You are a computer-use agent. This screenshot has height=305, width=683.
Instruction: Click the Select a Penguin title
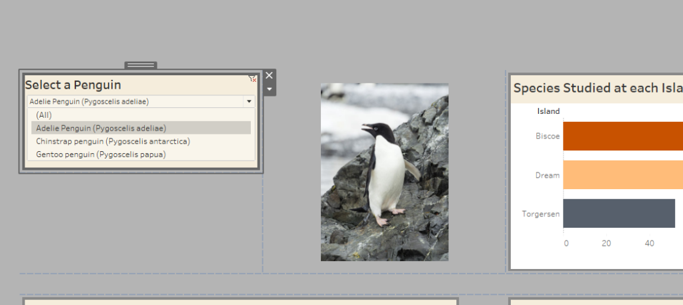tap(73, 85)
